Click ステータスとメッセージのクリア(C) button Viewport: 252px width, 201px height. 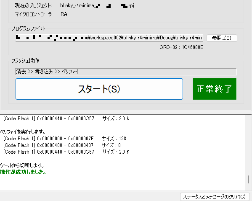click(215, 197)
